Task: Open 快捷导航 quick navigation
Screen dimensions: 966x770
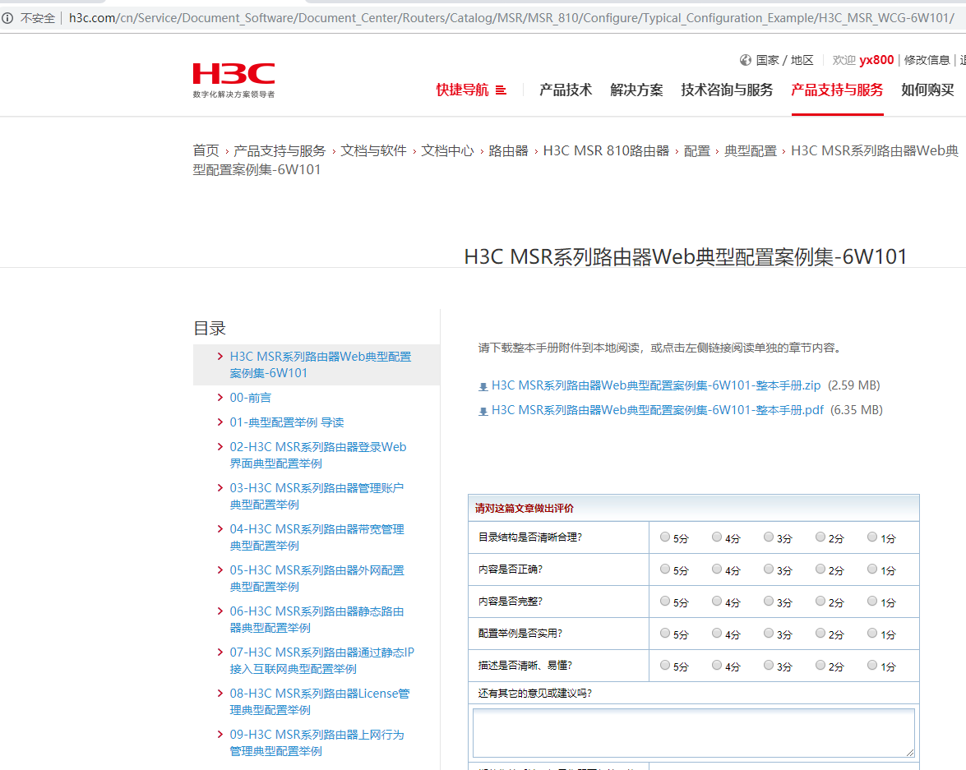Action: click(463, 90)
